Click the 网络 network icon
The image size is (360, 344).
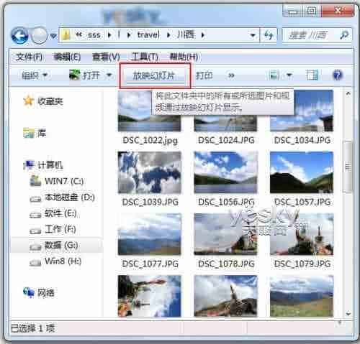click(x=29, y=292)
